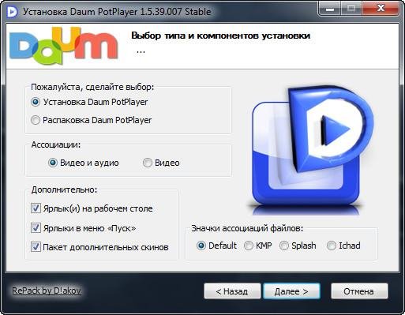Click the Выбор типа и компонентов установки heading

(x=220, y=36)
